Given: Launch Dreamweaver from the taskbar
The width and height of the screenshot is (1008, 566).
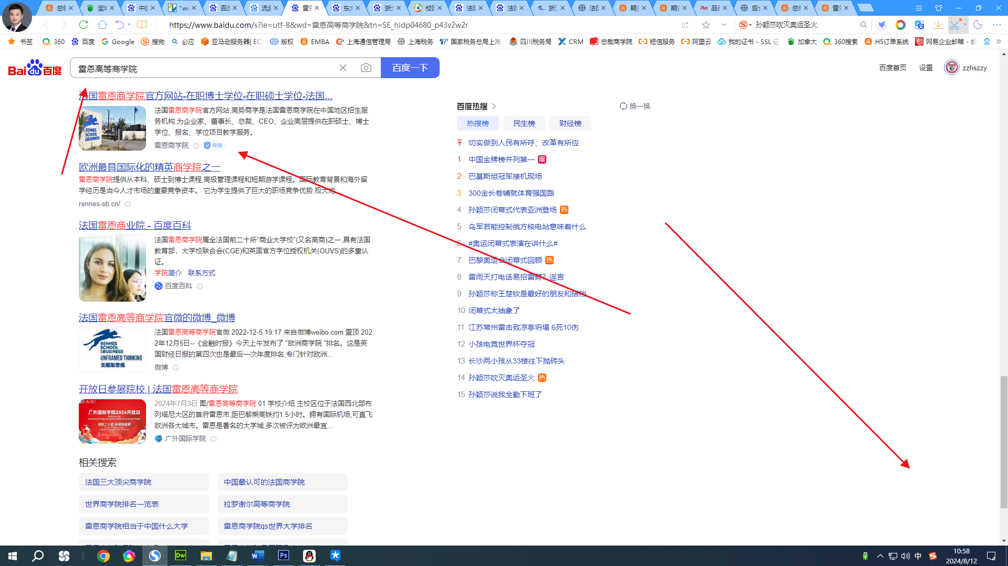Looking at the screenshot, I should pos(180,556).
